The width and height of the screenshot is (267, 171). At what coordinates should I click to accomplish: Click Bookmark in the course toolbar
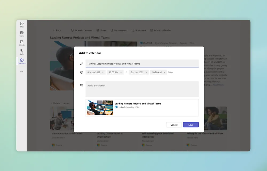[139, 30]
